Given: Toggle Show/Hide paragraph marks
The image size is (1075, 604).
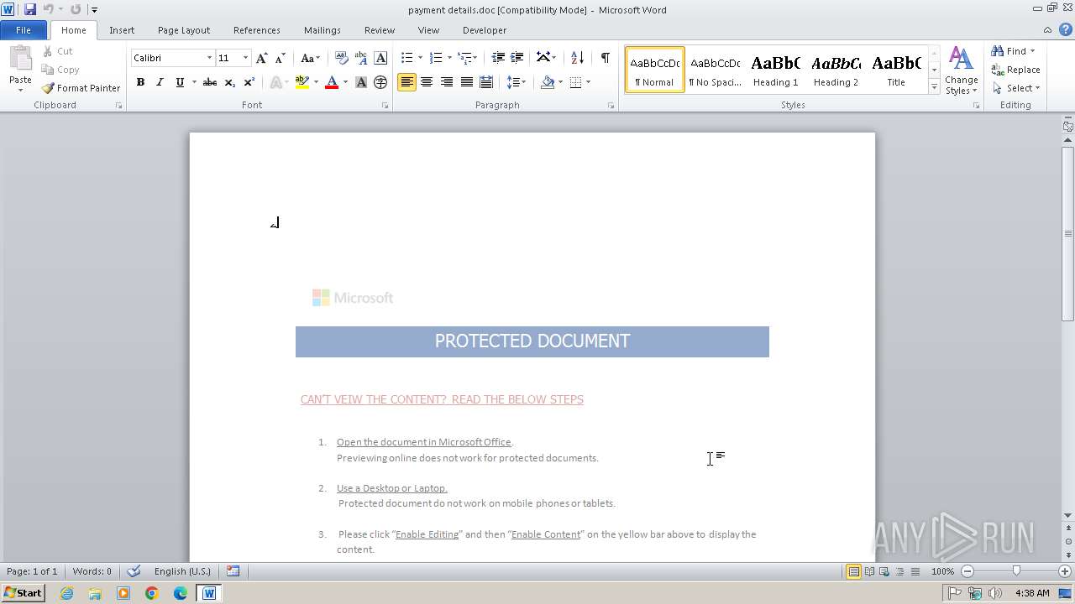Looking at the screenshot, I should [606, 58].
